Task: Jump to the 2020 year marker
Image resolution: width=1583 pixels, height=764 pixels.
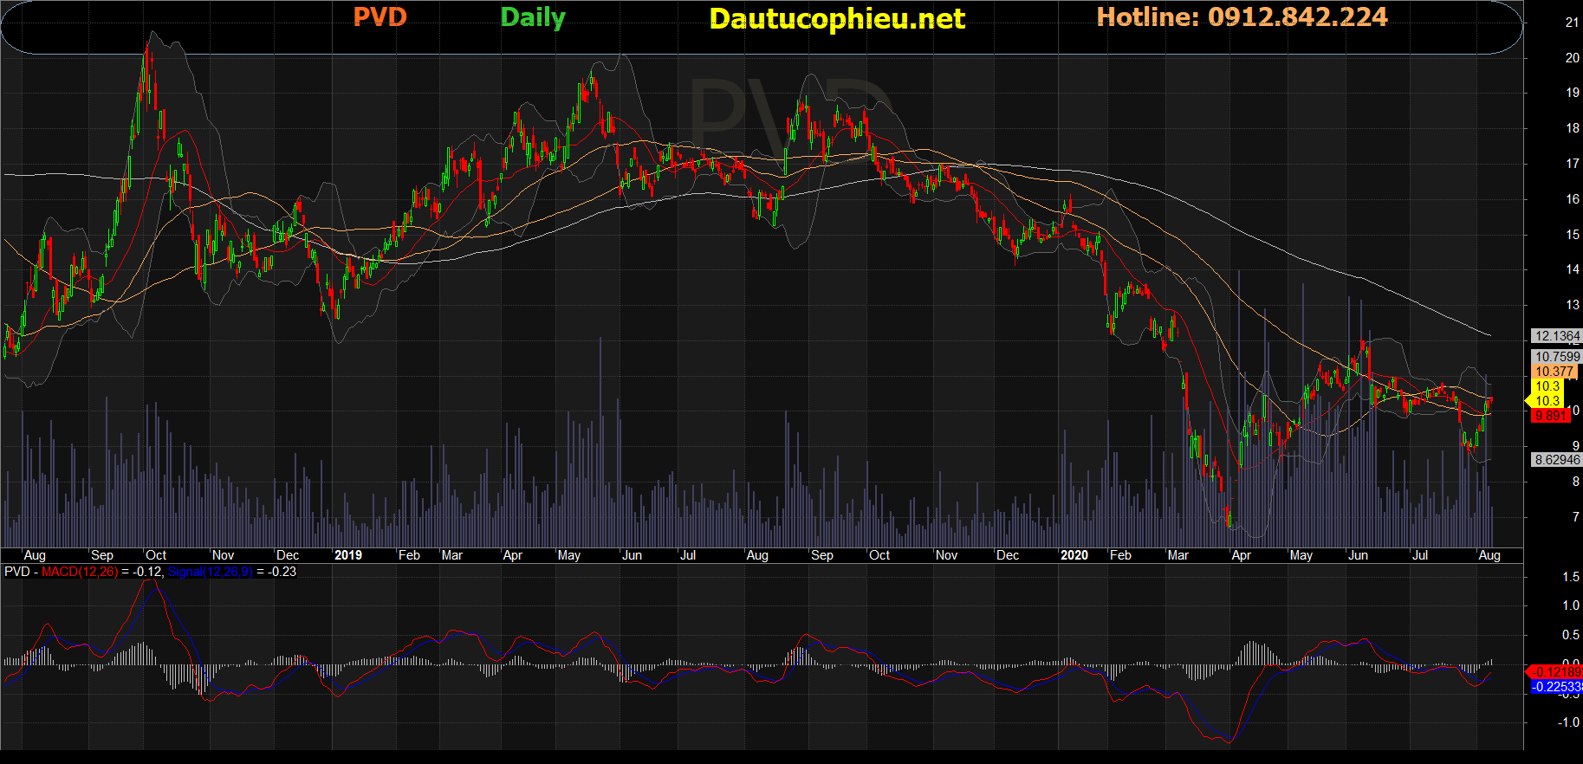Action: click(1074, 555)
